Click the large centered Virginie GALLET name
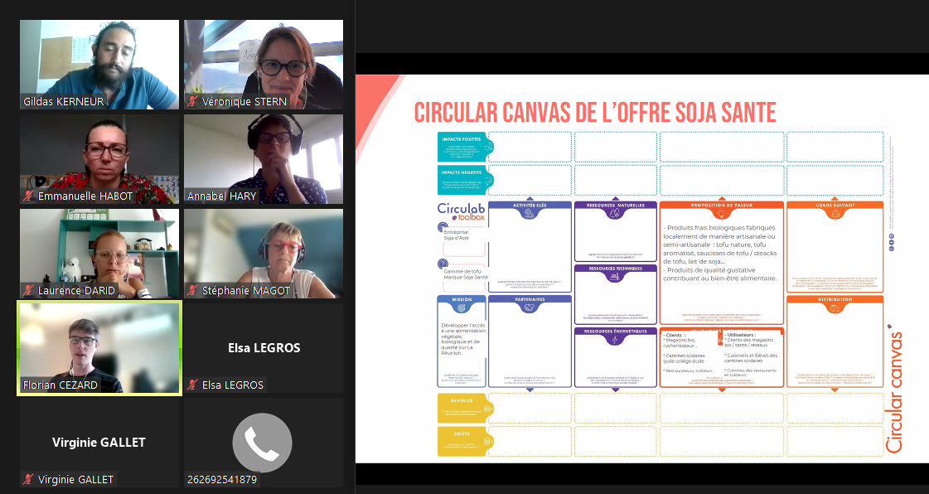The image size is (929, 494). point(99,443)
